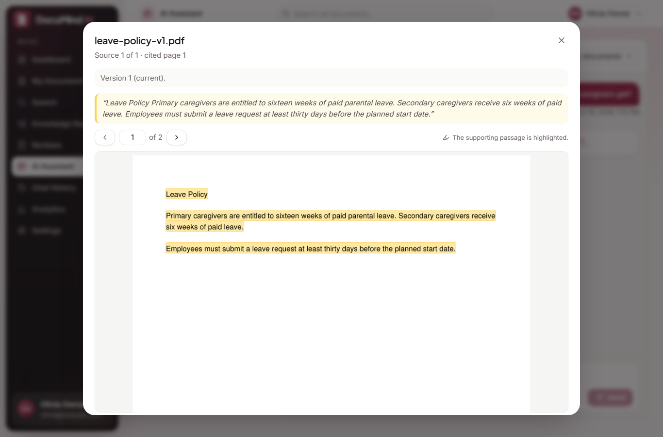The width and height of the screenshot is (663, 437).
Task: Click the page number input showing 1
Action: pyautogui.click(x=133, y=137)
